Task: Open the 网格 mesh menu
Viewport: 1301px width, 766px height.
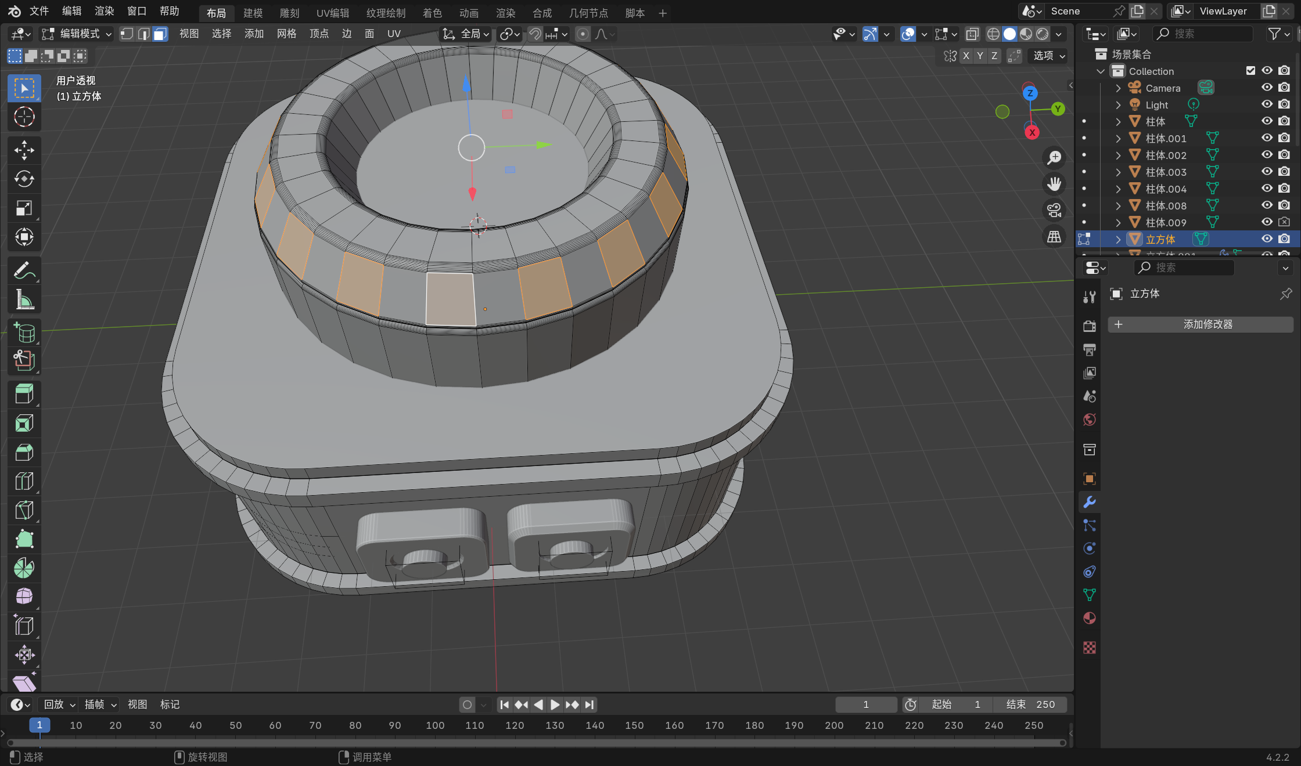Action: pyautogui.click(x=286, y=34)
